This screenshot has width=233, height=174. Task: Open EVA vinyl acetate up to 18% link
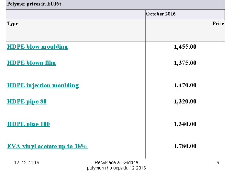point(47,146)
